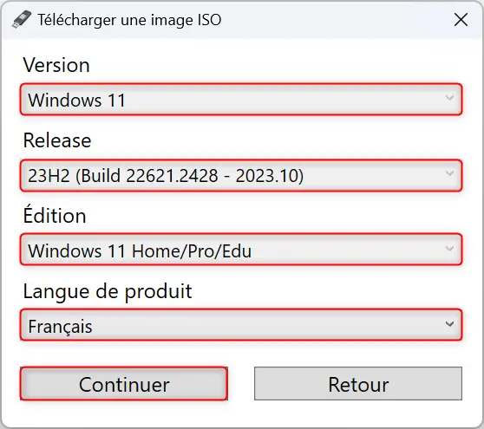The width and height of the screenshot is (484, 429).
Task: Open the Langue de produit dropdown
Action: click(241, 325)
